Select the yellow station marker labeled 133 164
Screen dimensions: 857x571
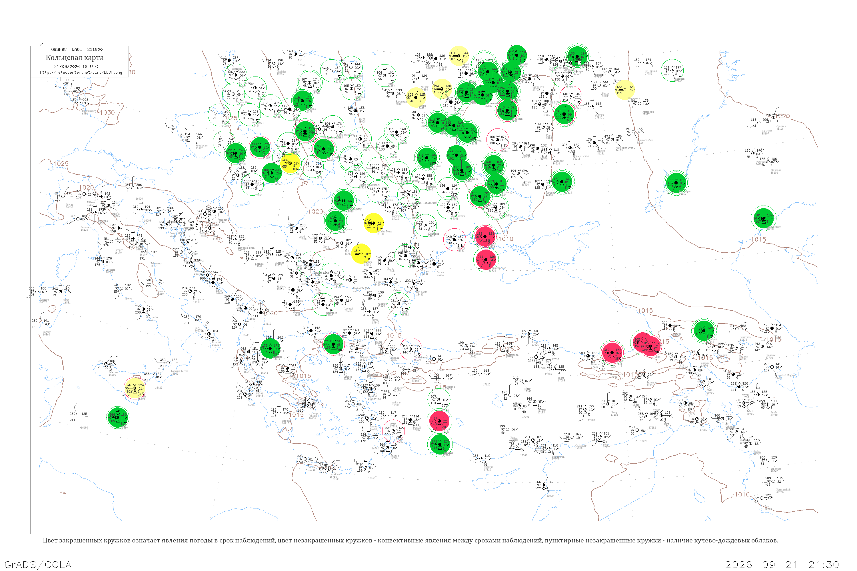click(624, 90)
